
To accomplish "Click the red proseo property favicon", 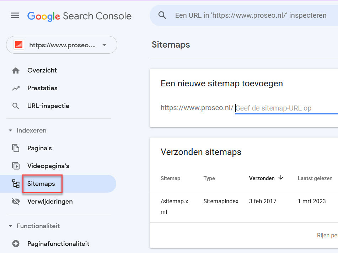I will 19,45.
